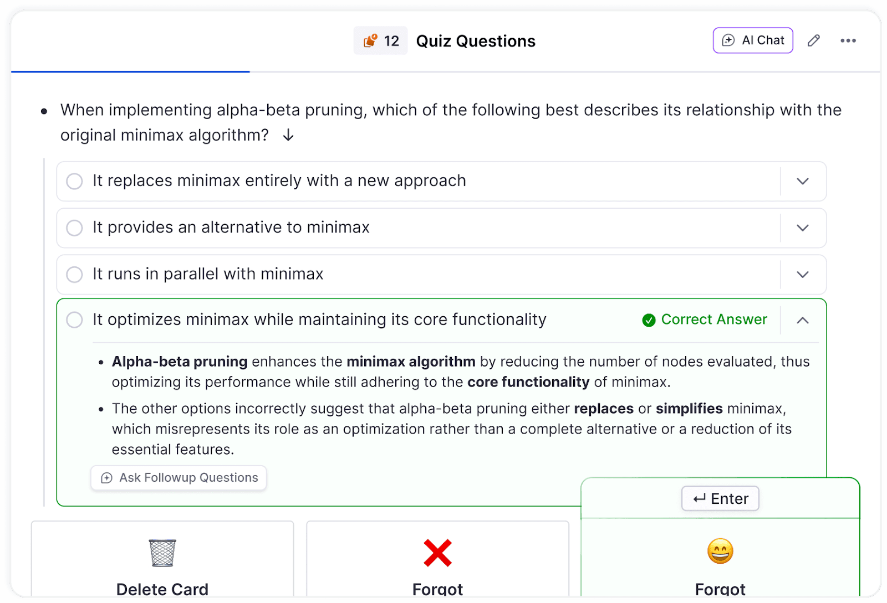Screen dimensions: 887x603
Task: Click the down arrow after the question text
Action: point(288,135)
